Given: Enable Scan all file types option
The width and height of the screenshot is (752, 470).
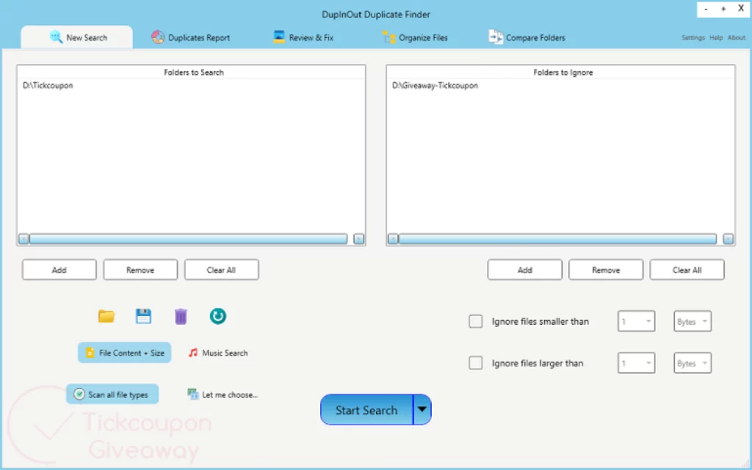Looking at the screenshot, I should pyautogui.click(x=112, y=394).
